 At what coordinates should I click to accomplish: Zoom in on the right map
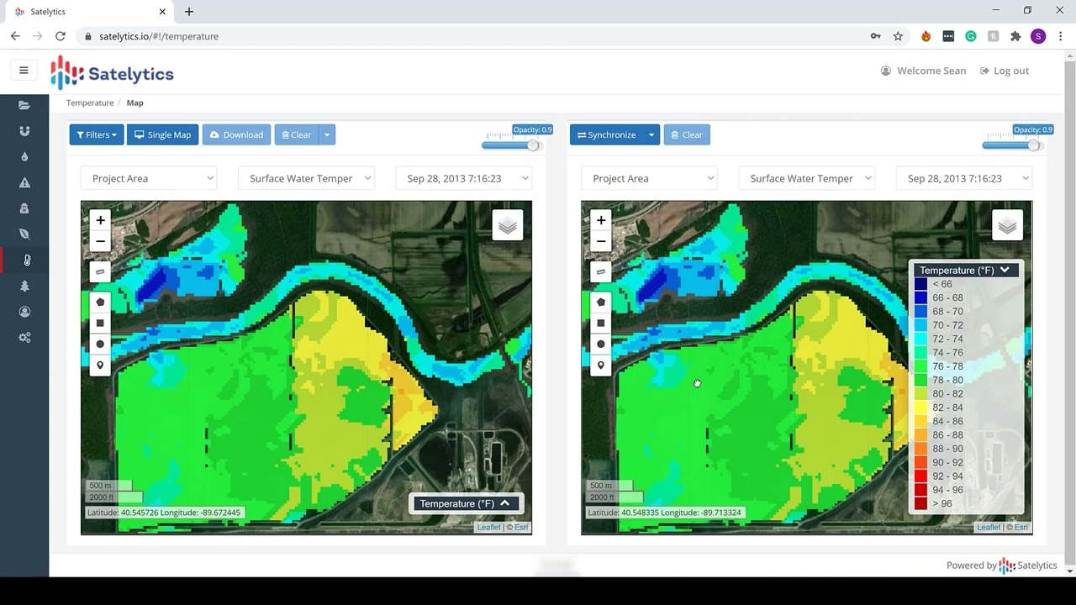(600, 220)
